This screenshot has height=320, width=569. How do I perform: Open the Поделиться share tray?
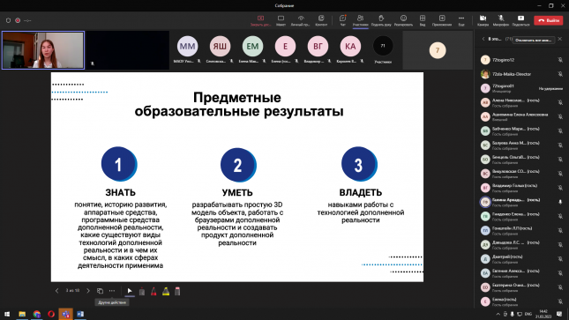520,20
